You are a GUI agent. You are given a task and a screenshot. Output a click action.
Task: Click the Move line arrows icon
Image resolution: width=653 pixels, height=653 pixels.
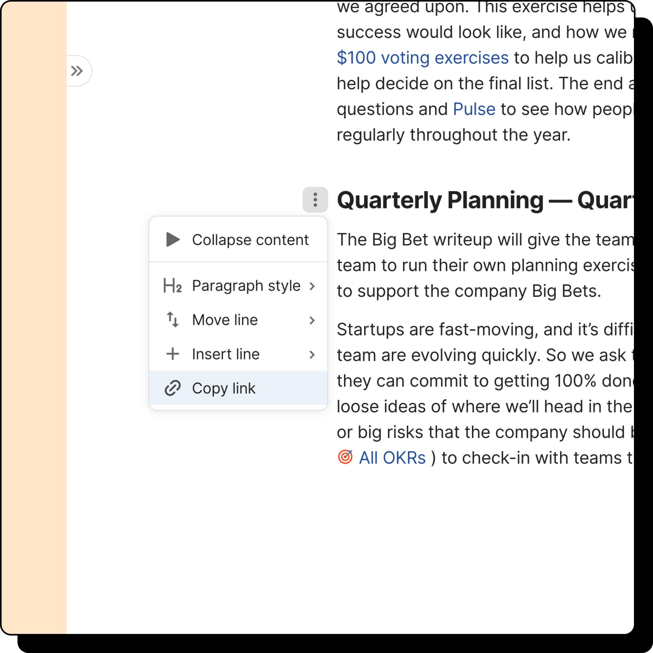tap(172, 320)
